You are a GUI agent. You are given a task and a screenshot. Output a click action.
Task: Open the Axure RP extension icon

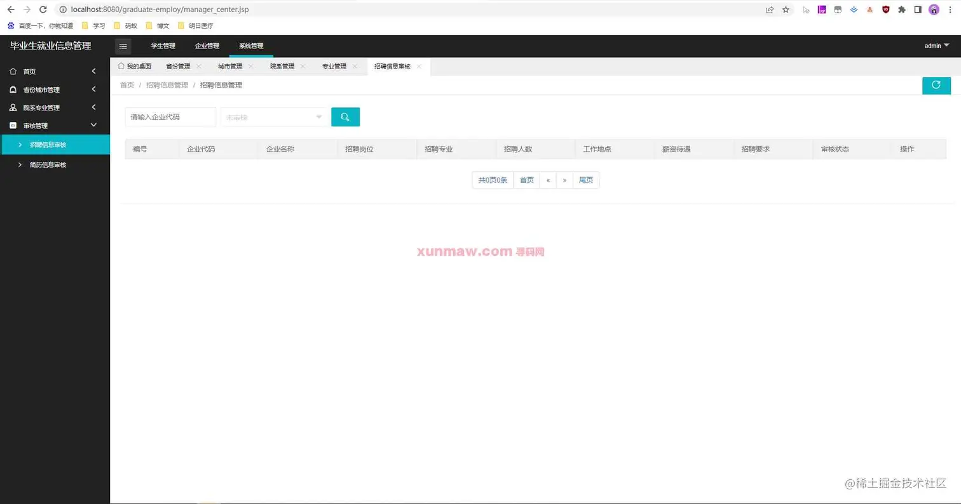822,10
